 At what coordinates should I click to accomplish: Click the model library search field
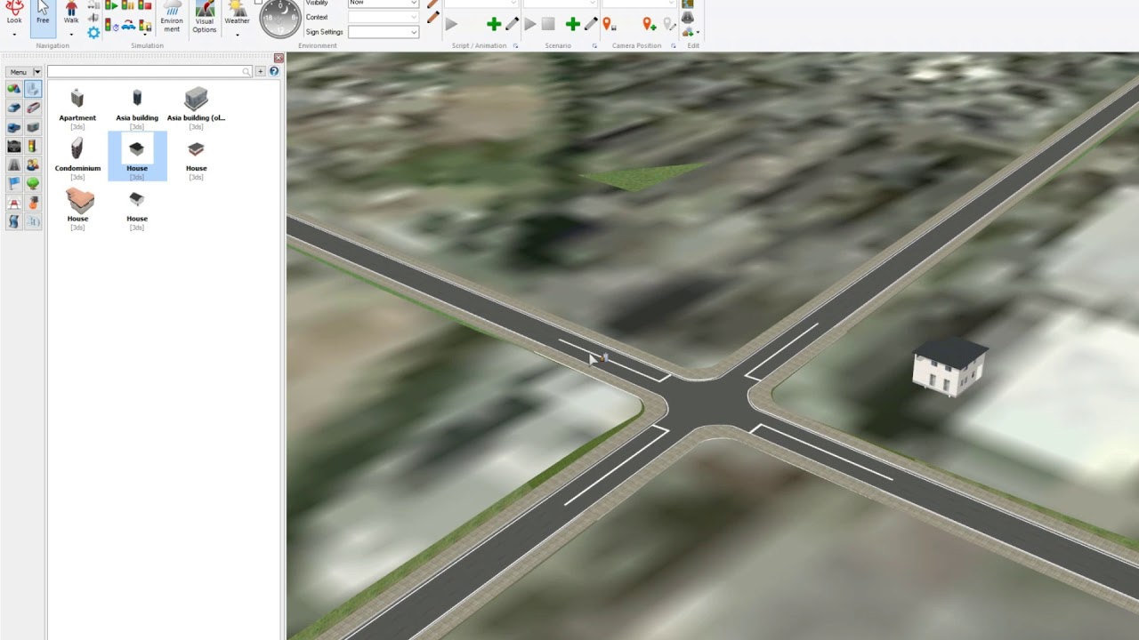click(149, 71)
